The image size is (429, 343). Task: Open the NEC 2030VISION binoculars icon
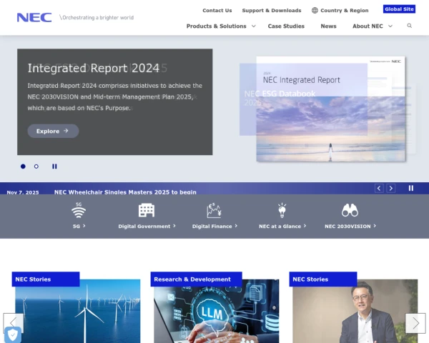350,210
